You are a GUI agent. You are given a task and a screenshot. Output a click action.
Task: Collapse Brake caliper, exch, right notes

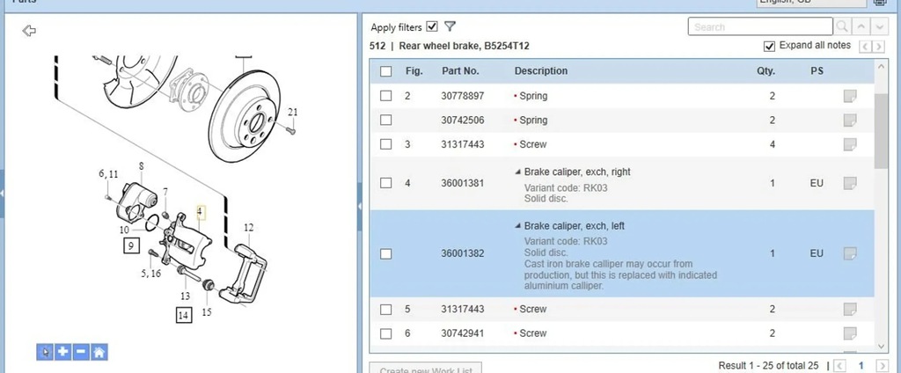pyautogui.click(x=517, y=172)
